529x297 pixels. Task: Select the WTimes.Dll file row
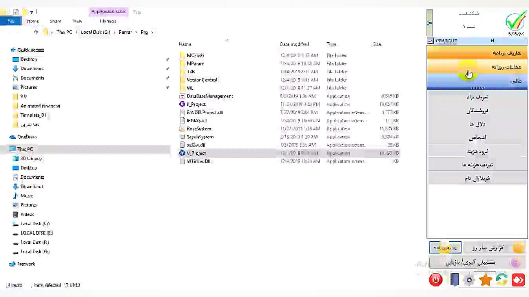click(x=289, y=161)
